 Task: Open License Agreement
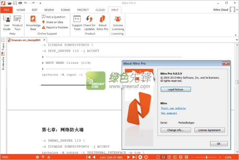point(209,130)
